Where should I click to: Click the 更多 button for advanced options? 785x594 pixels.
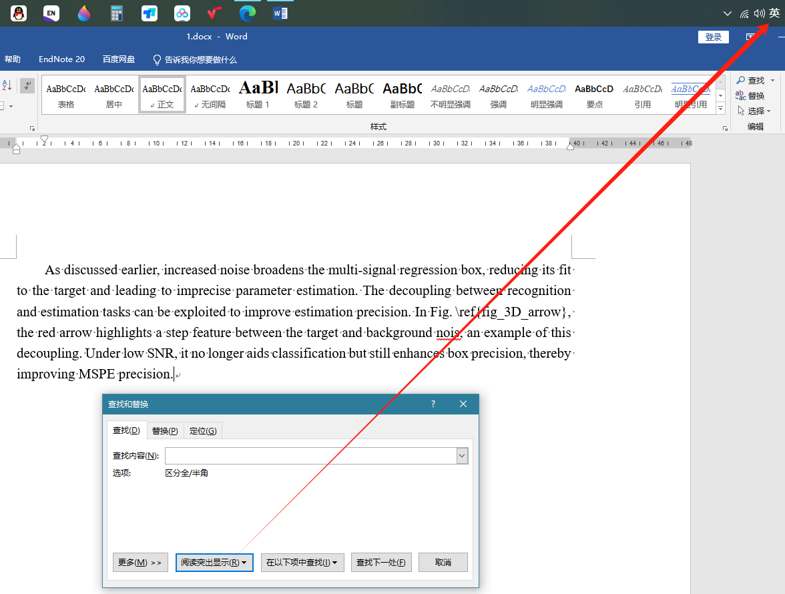(140, 562)
